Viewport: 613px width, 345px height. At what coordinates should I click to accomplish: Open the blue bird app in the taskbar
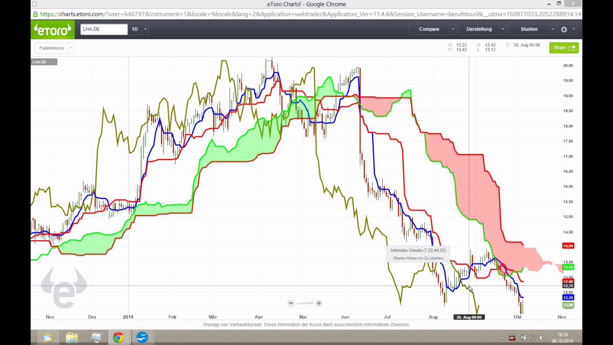click(142, 338)
